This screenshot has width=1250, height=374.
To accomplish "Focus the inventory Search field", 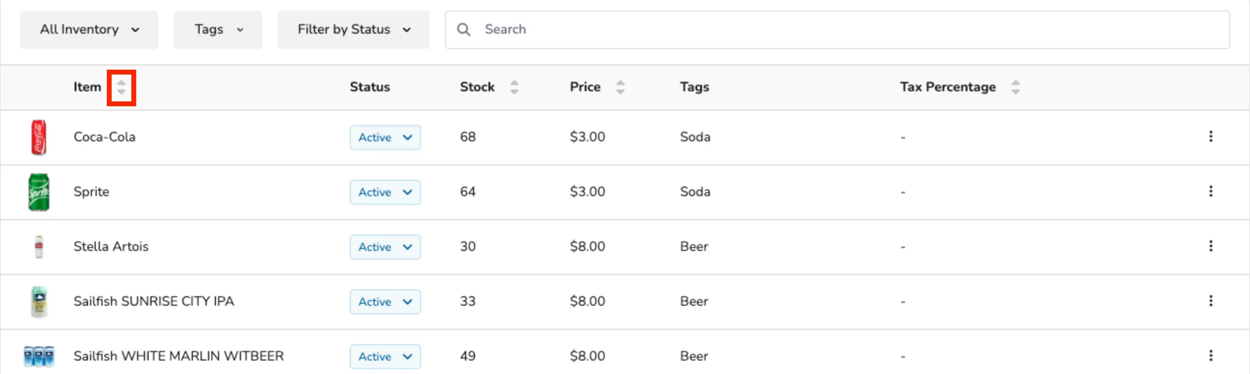I will point(837,30).
